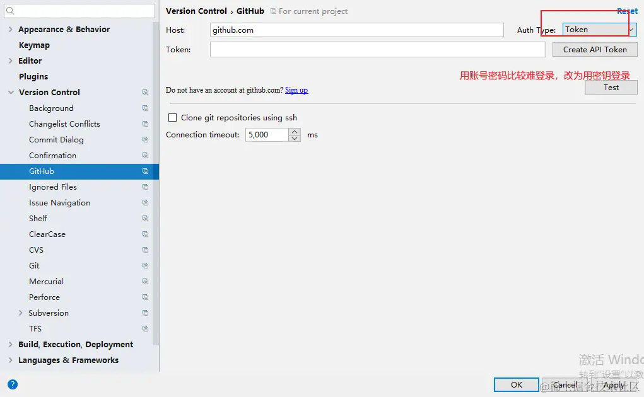Increase connection timeout with up arrow

coord(295,132)
